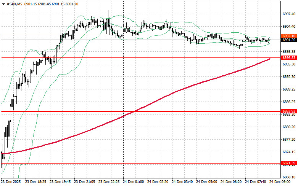Image resolution: width=298 pixels, height=186 pixels.
Task: Click the 23 Dec 22:25 time label
Action: [110, 182]
